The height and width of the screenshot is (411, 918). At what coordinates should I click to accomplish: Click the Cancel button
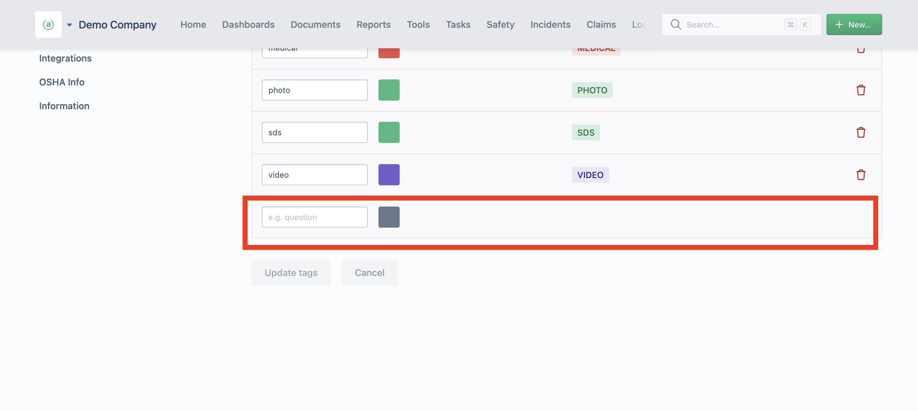pyautogui.click(x=370, y=273)
